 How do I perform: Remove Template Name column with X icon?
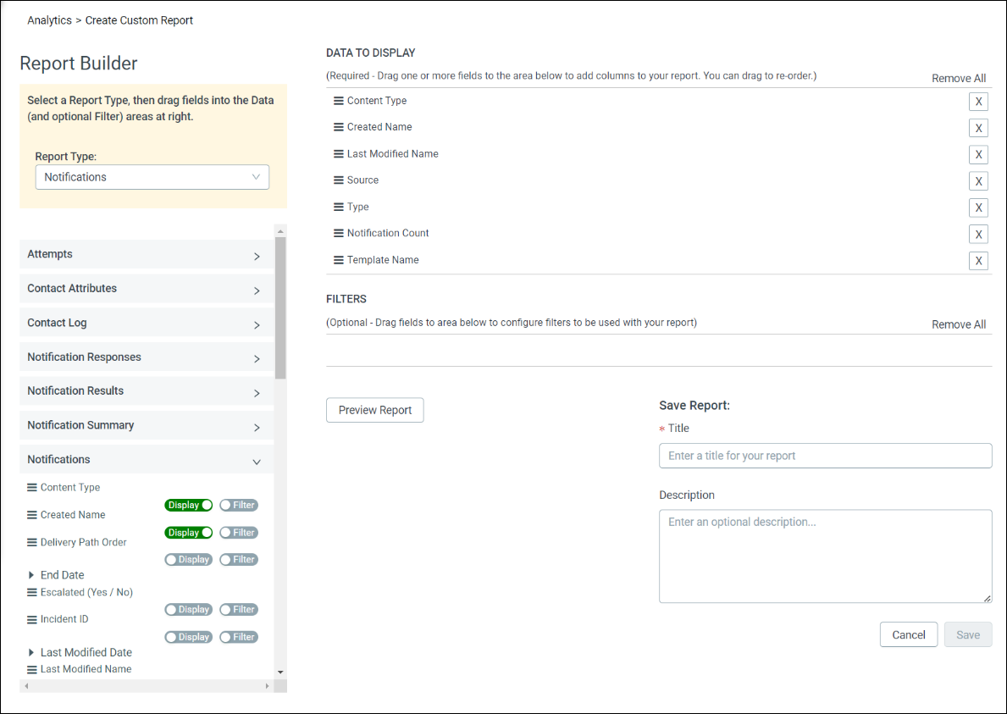[978, 261]
